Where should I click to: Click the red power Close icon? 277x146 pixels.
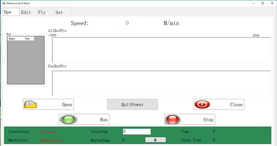[x=202, y=104]
